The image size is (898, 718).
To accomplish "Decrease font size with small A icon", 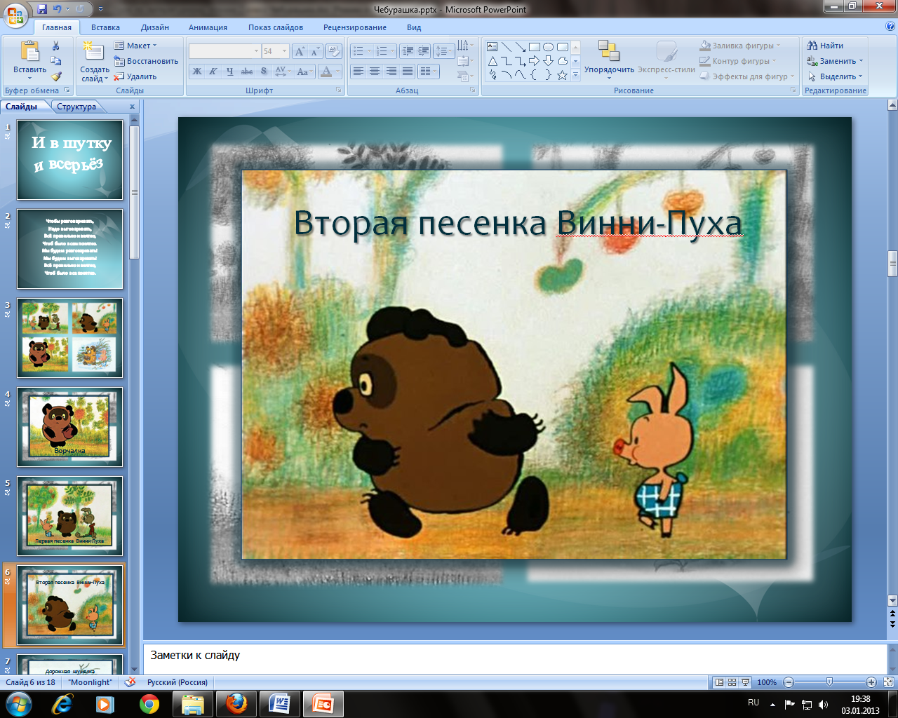I will click(x=315, y=51).
